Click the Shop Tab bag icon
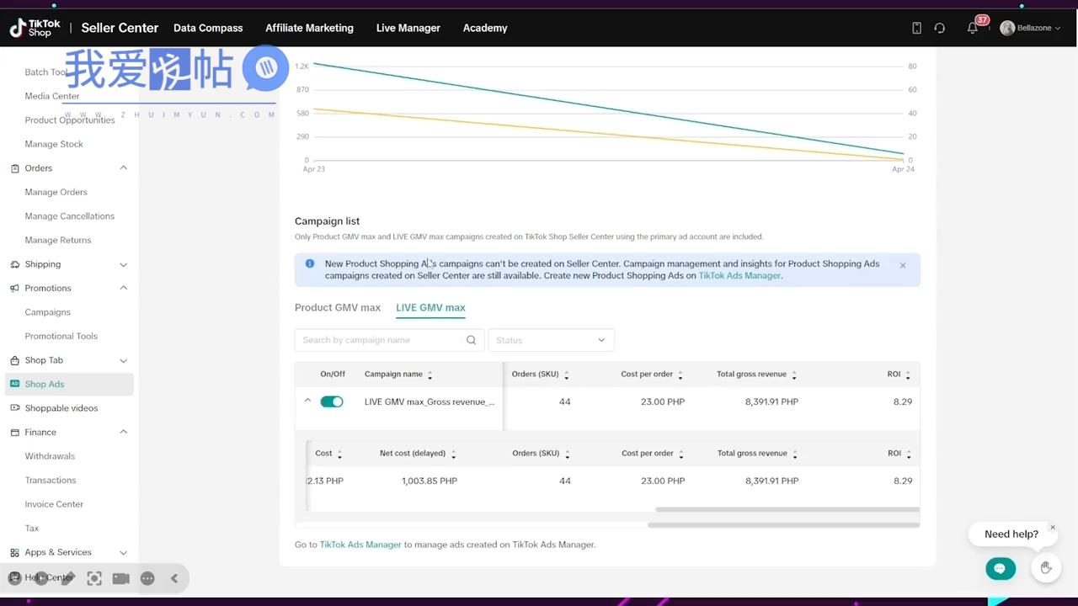The image size is (1078, 606). coord(15,360)
